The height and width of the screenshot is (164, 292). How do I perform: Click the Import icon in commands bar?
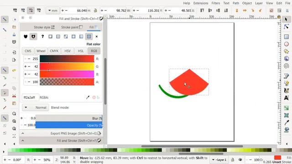pyautogui.click(x=14, y=52)
